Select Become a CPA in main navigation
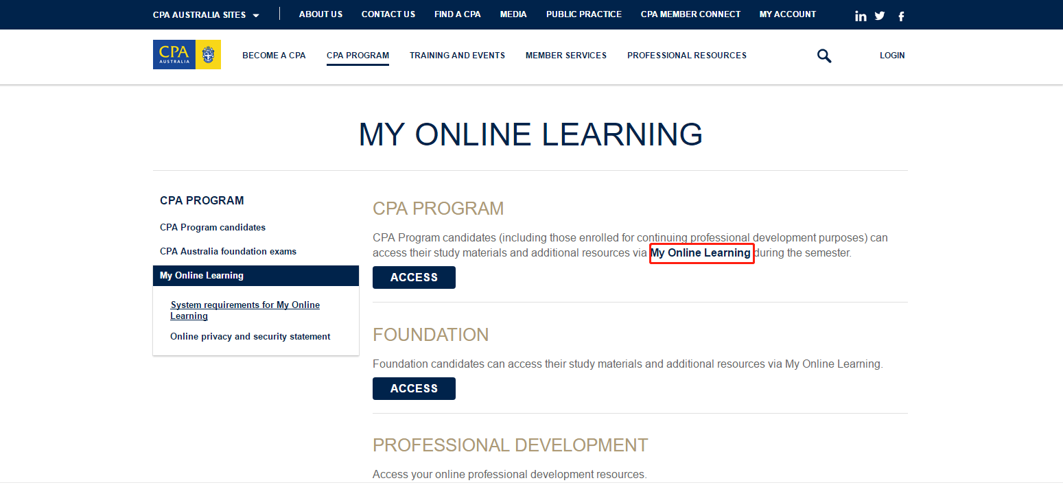This screenshot has width=1063, height=485. [274, 56]
